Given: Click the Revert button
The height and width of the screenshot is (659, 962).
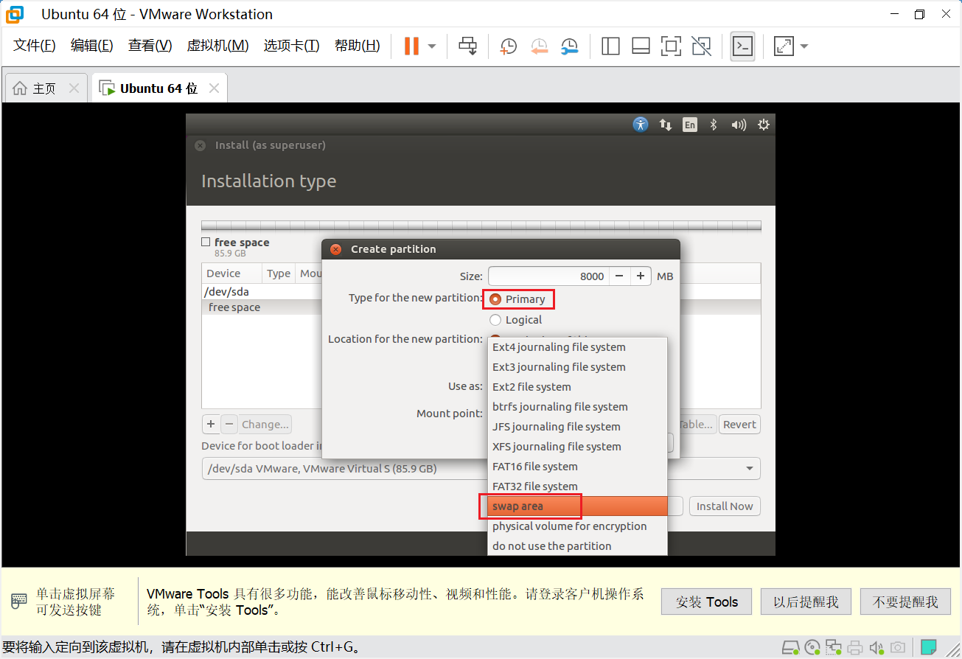Looking at the screenshot, I should point(739,424).
